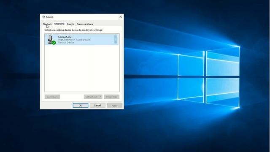Click the 'Default Device' status text
This screenshot has height=152, width=270.
[x=66, y=43]
